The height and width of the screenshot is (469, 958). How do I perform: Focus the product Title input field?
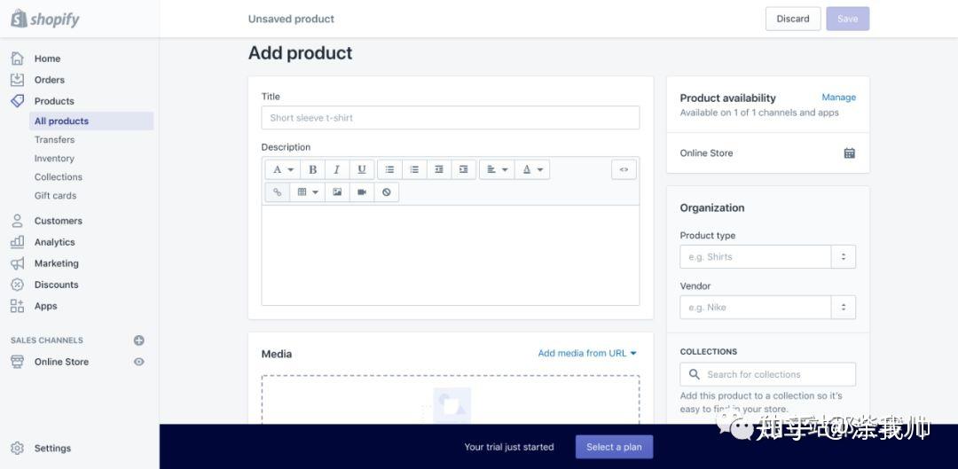point(451,118)
